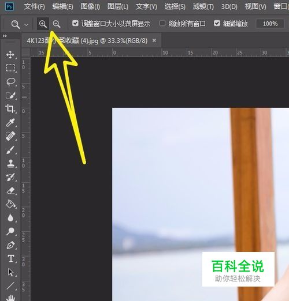Image resolution: width=289 pixels, height=301 pixels.
Task: Select the Brush tool
Action: [x=10, y=150]
